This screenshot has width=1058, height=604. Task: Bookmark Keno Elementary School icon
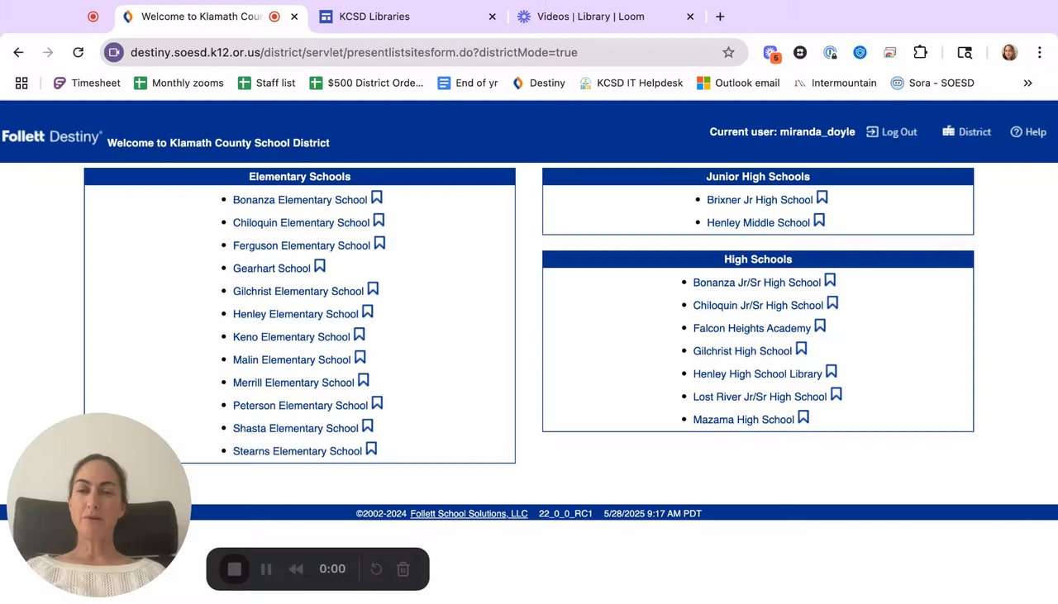point(360,335)
